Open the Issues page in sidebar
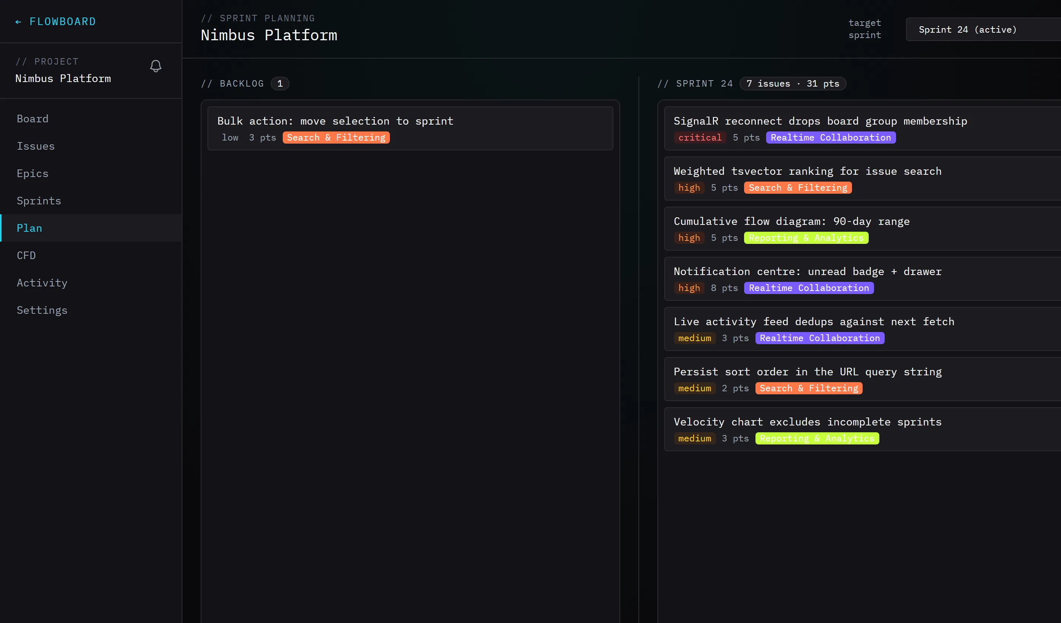The image size is (1061, 623). [91, 146]
